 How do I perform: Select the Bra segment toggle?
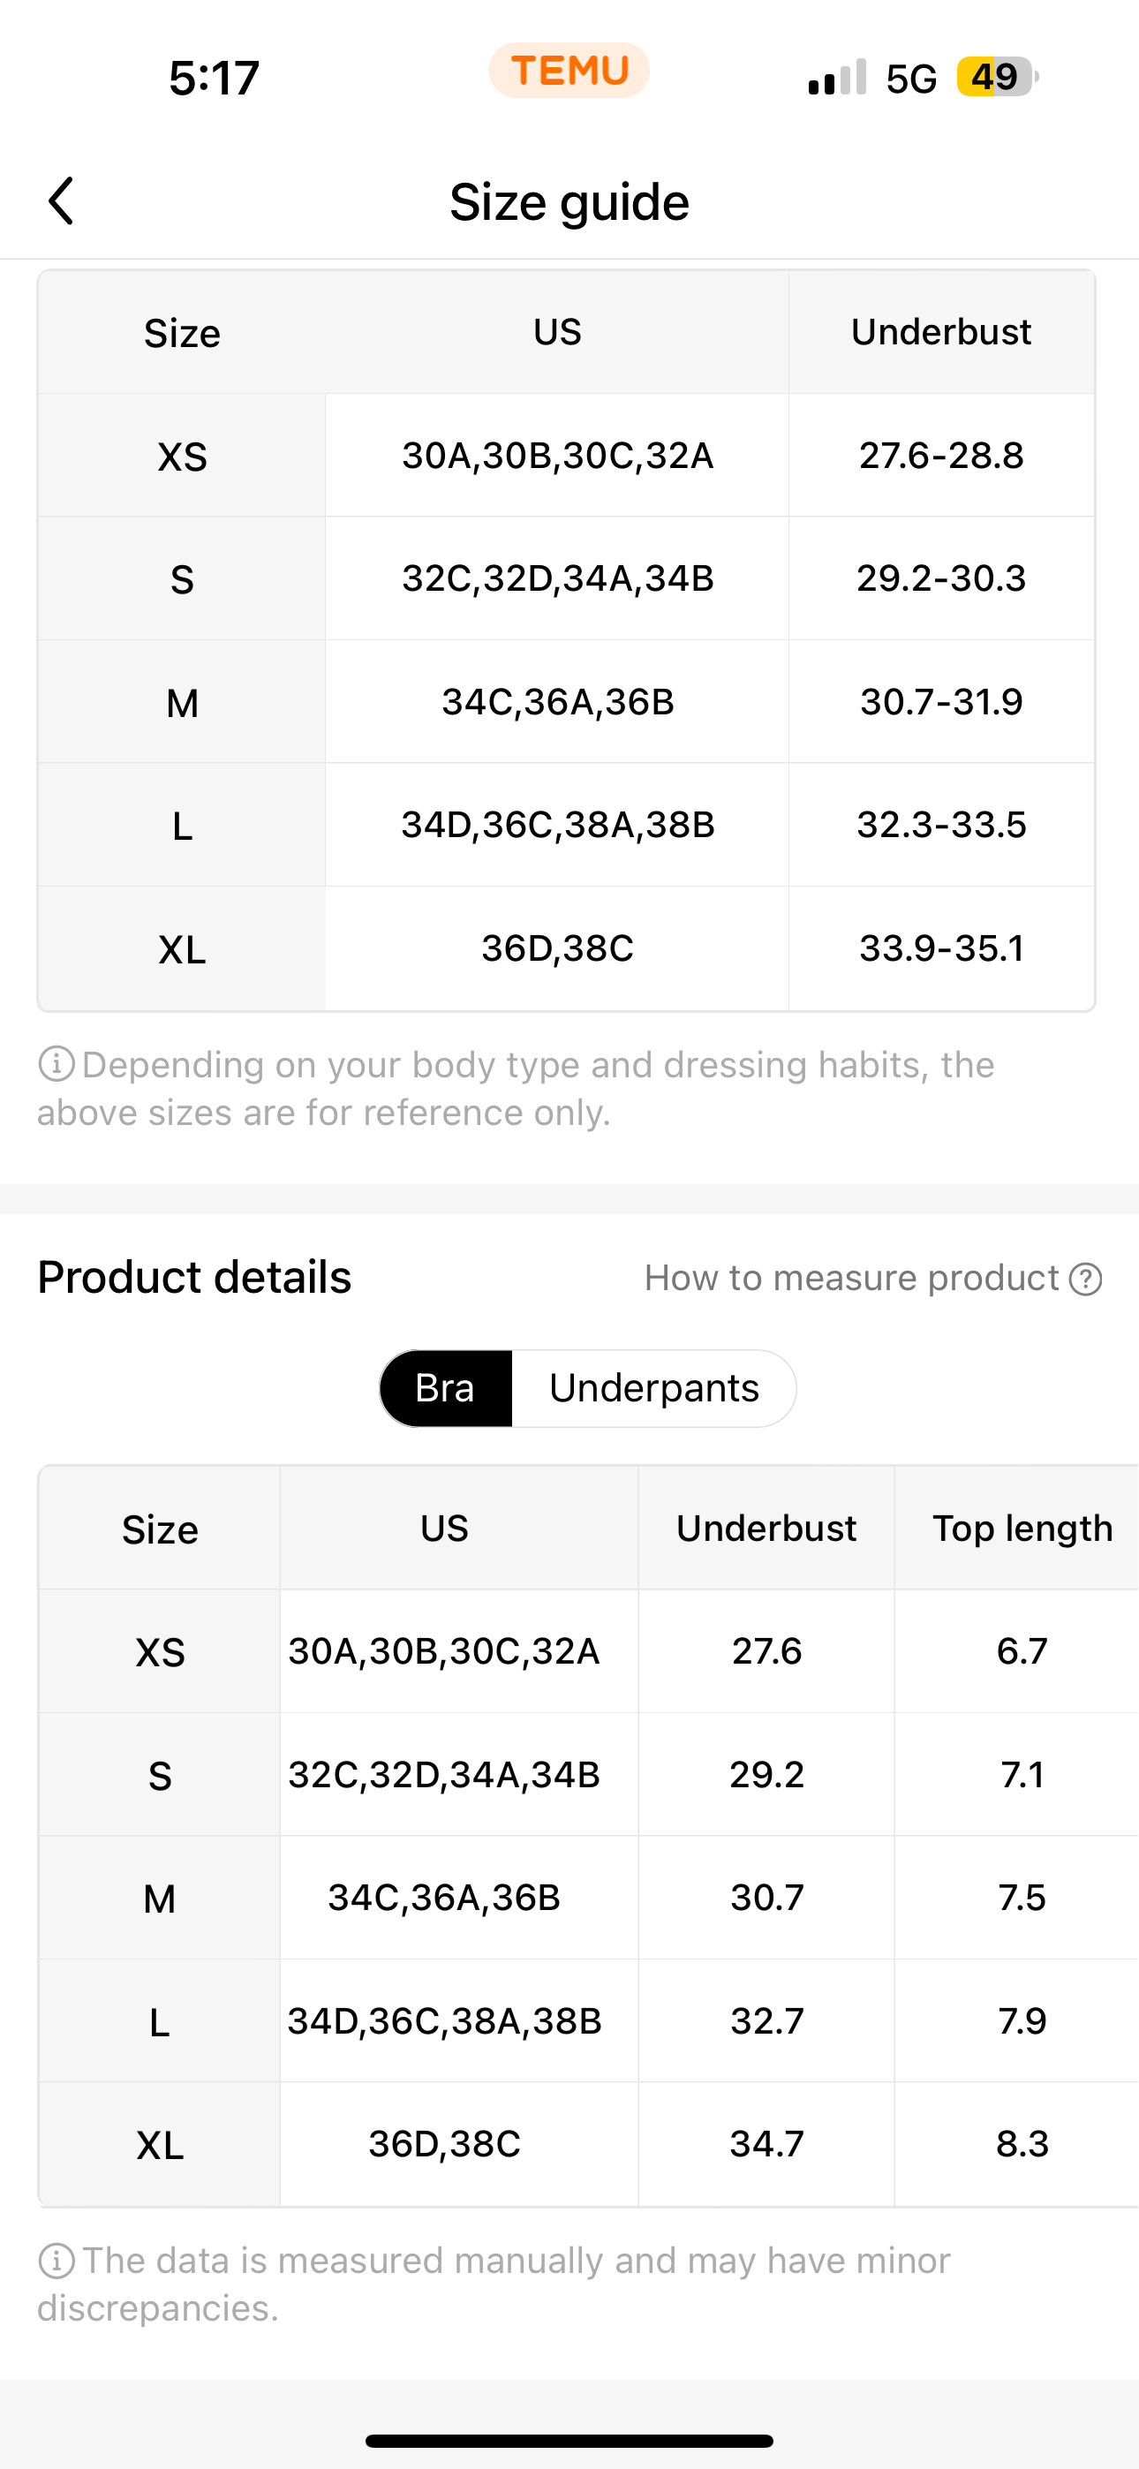[x=446, y=1388]
